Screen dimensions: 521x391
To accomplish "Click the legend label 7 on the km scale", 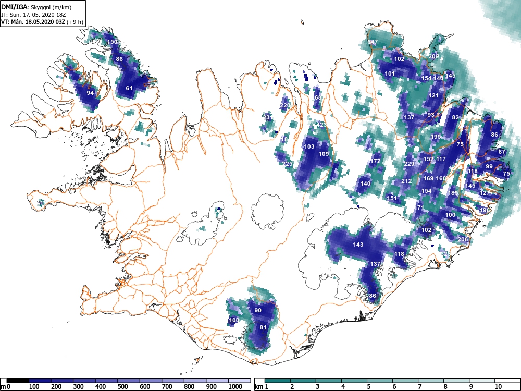I will point(419,387).
